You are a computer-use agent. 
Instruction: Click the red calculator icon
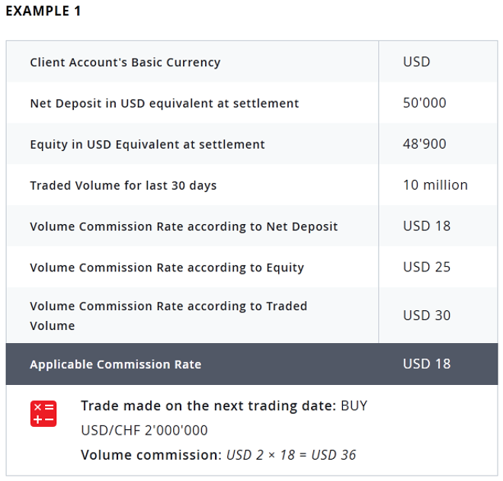pyautogui.click(x=43, y=414)
